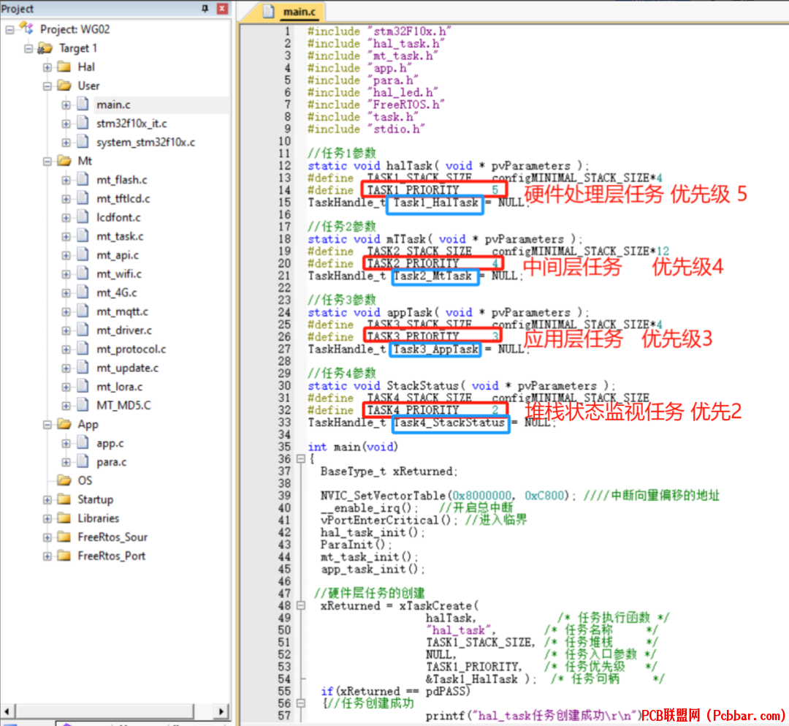Image resolution: width=789 pixels, height=726 pixels.
Task: Collapse the User folder
Action: (47, 86)
